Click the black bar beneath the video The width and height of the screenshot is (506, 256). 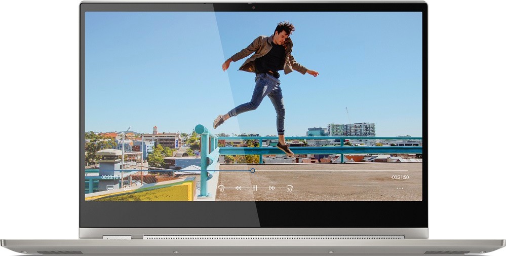[253, 213]
